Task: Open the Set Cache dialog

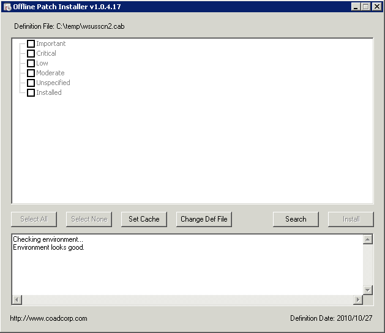Action: coord(144,219)
